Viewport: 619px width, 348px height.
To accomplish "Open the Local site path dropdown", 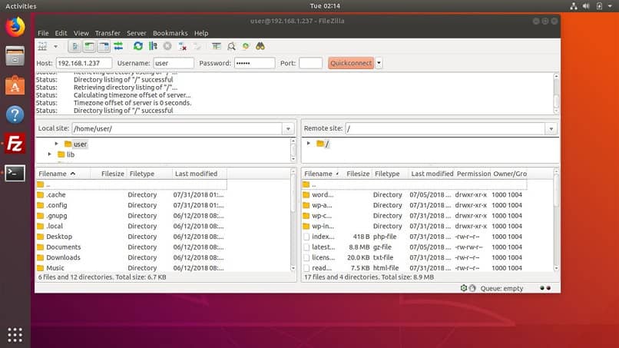I will 288,129.
